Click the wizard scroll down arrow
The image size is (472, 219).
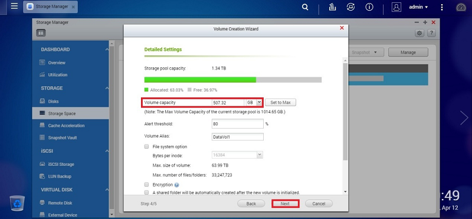345,192
